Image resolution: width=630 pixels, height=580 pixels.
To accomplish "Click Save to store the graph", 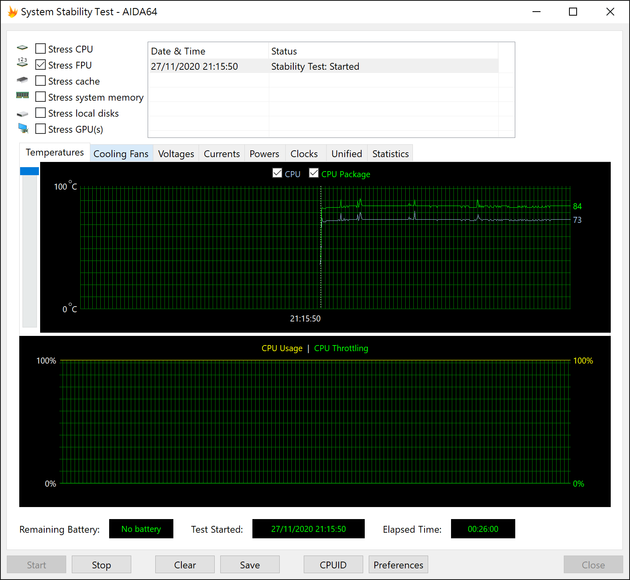I will (250, 564).
